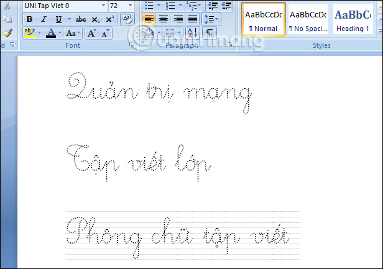This screenshot has height=269, width=383.
Task: Select the Heading 1 style
Action: (x=353, y=20)
